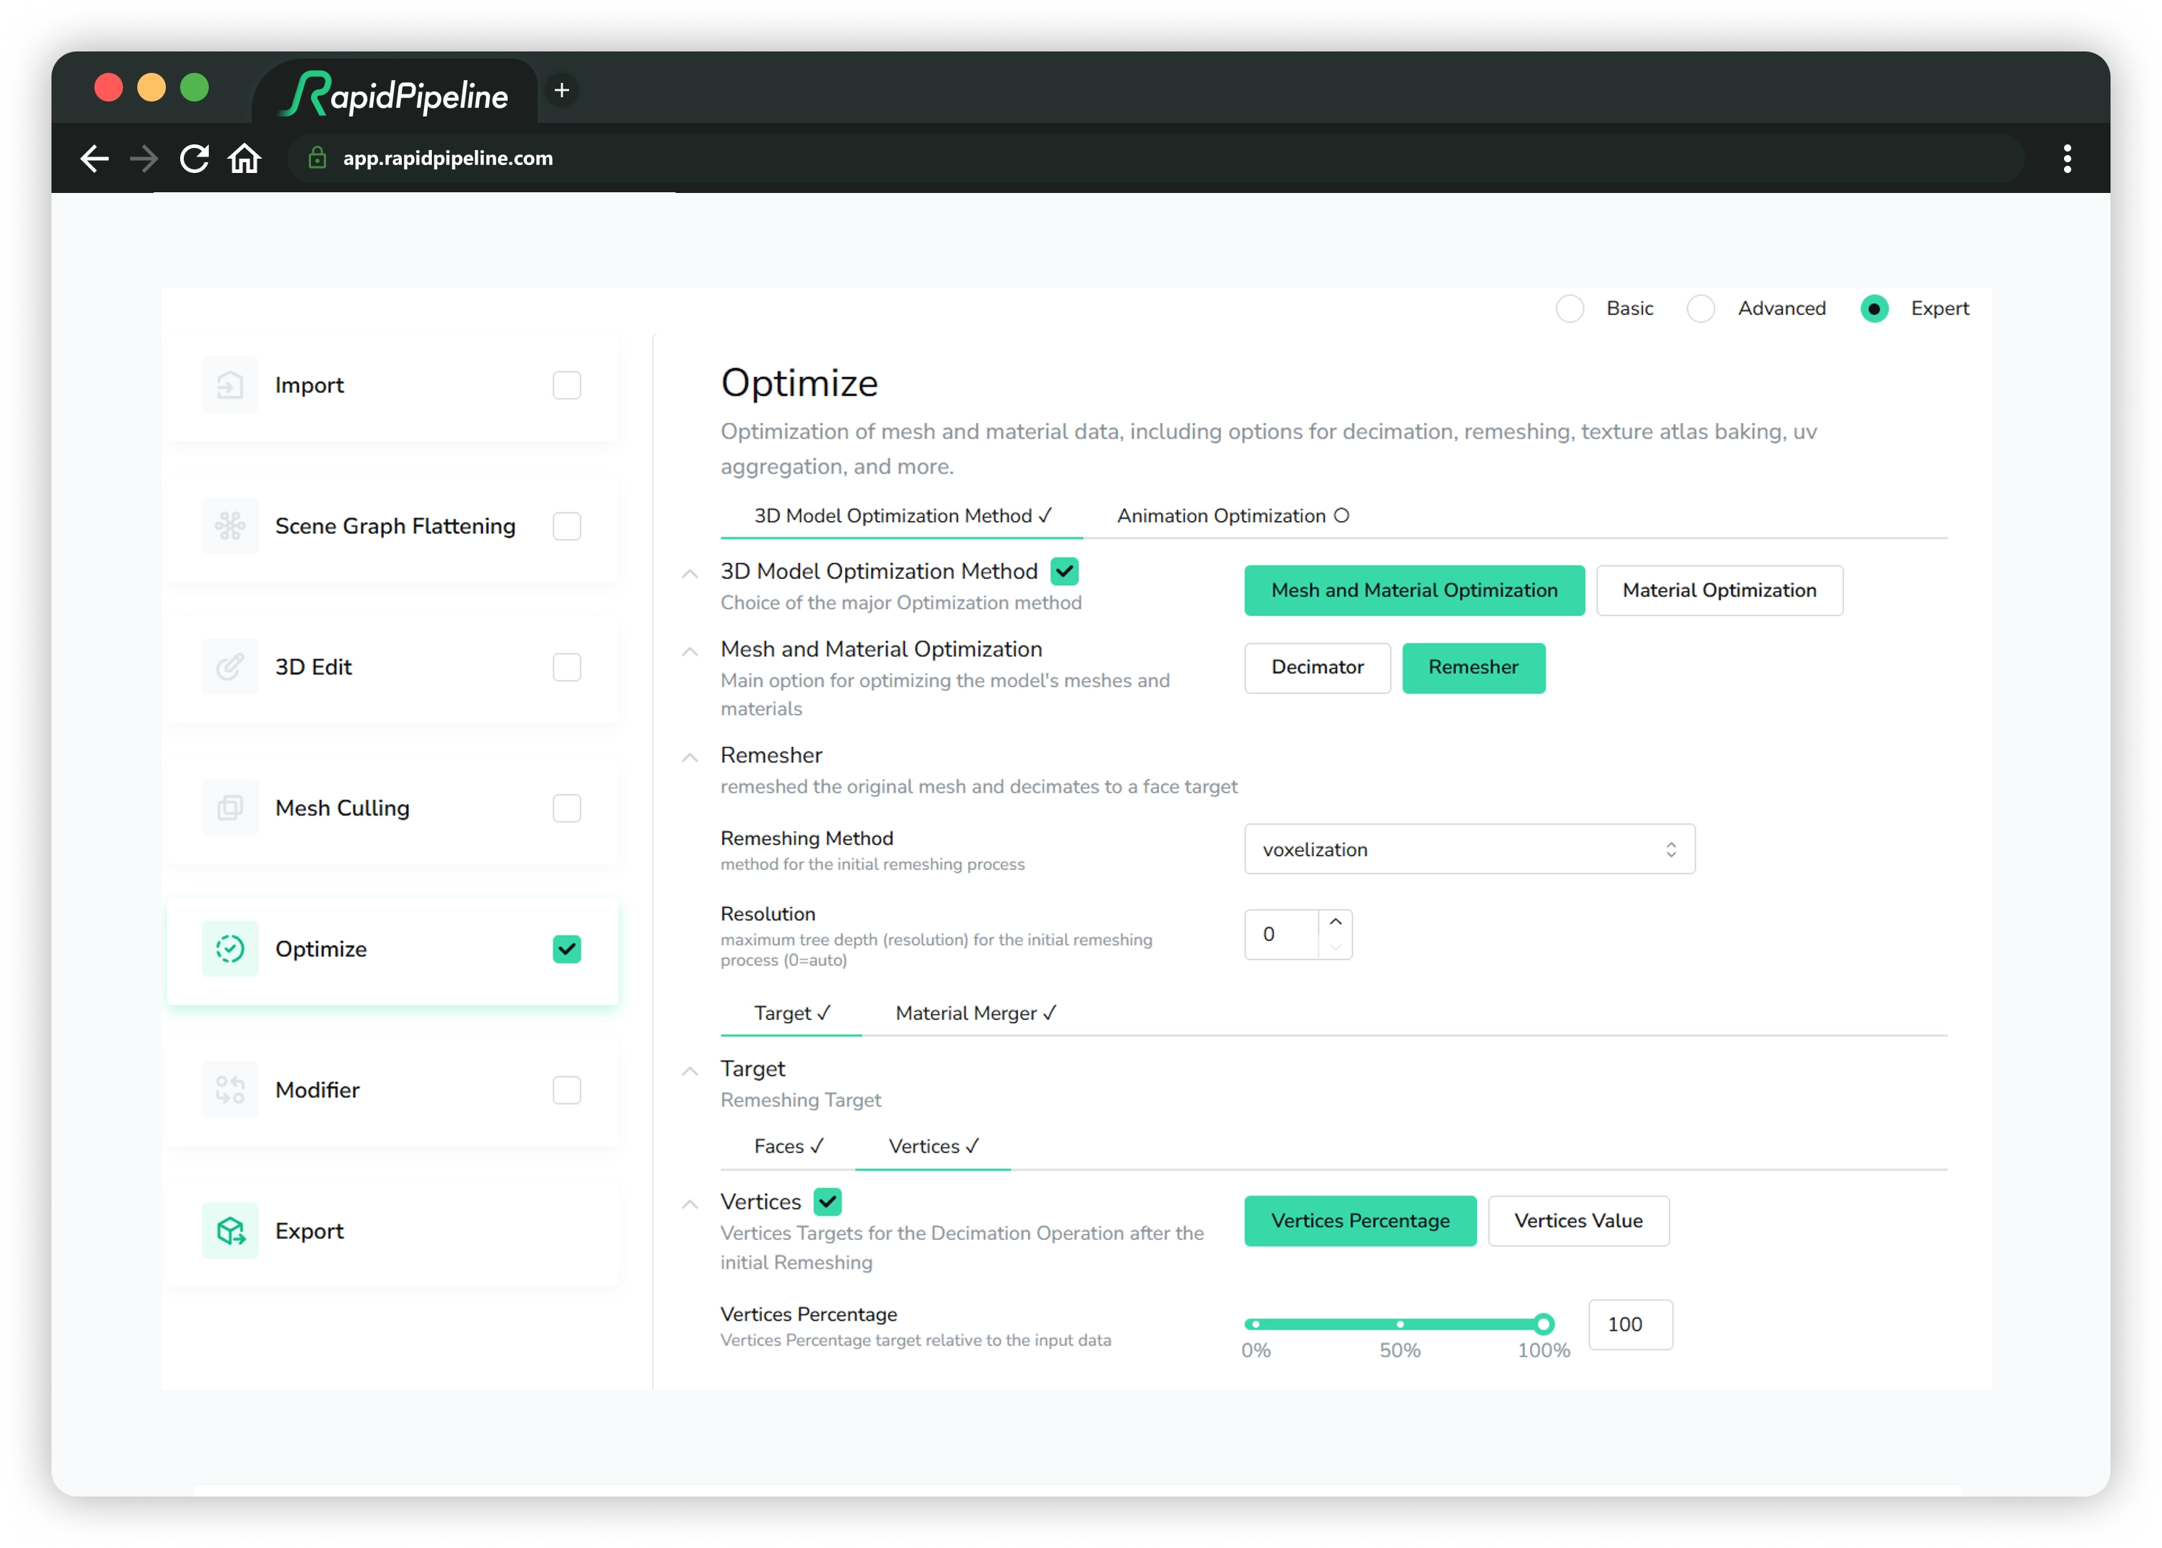The image size is (2162, 1548).
Task: Click the app.rapidpipeline.com address bar
Action: [x=1155, y=158]
